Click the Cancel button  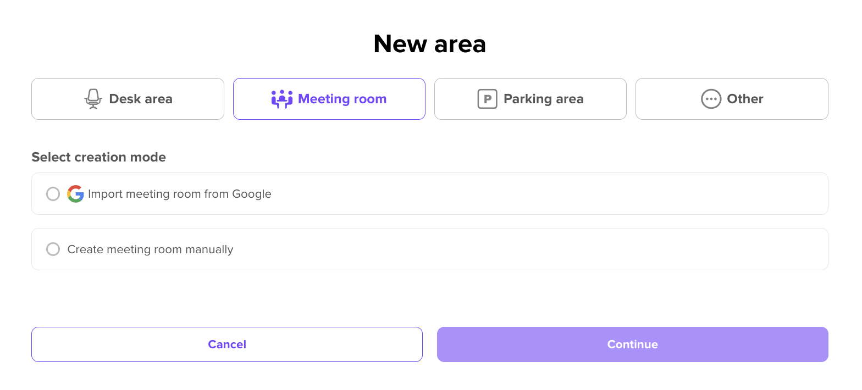227,344
